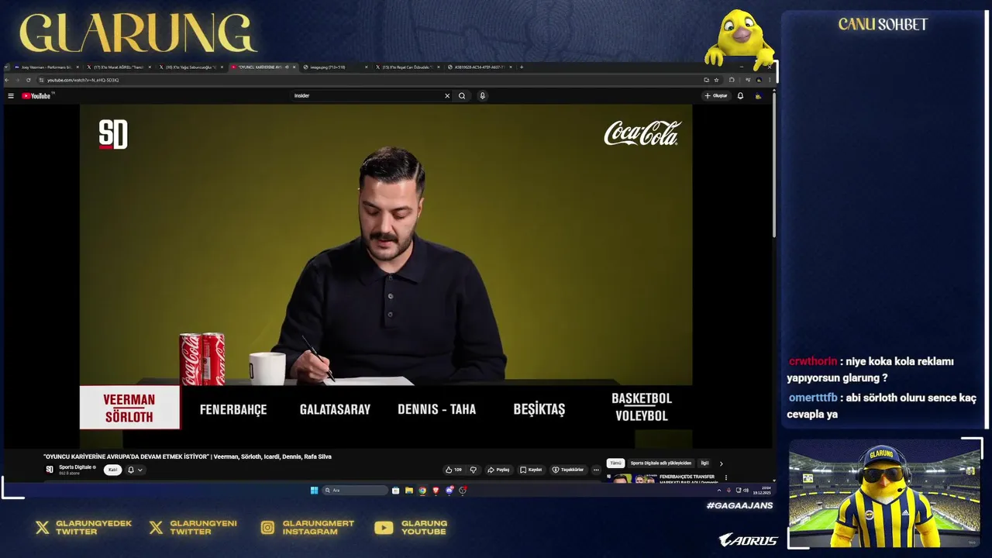Click the YouTube video player frame

pos(386,277)
